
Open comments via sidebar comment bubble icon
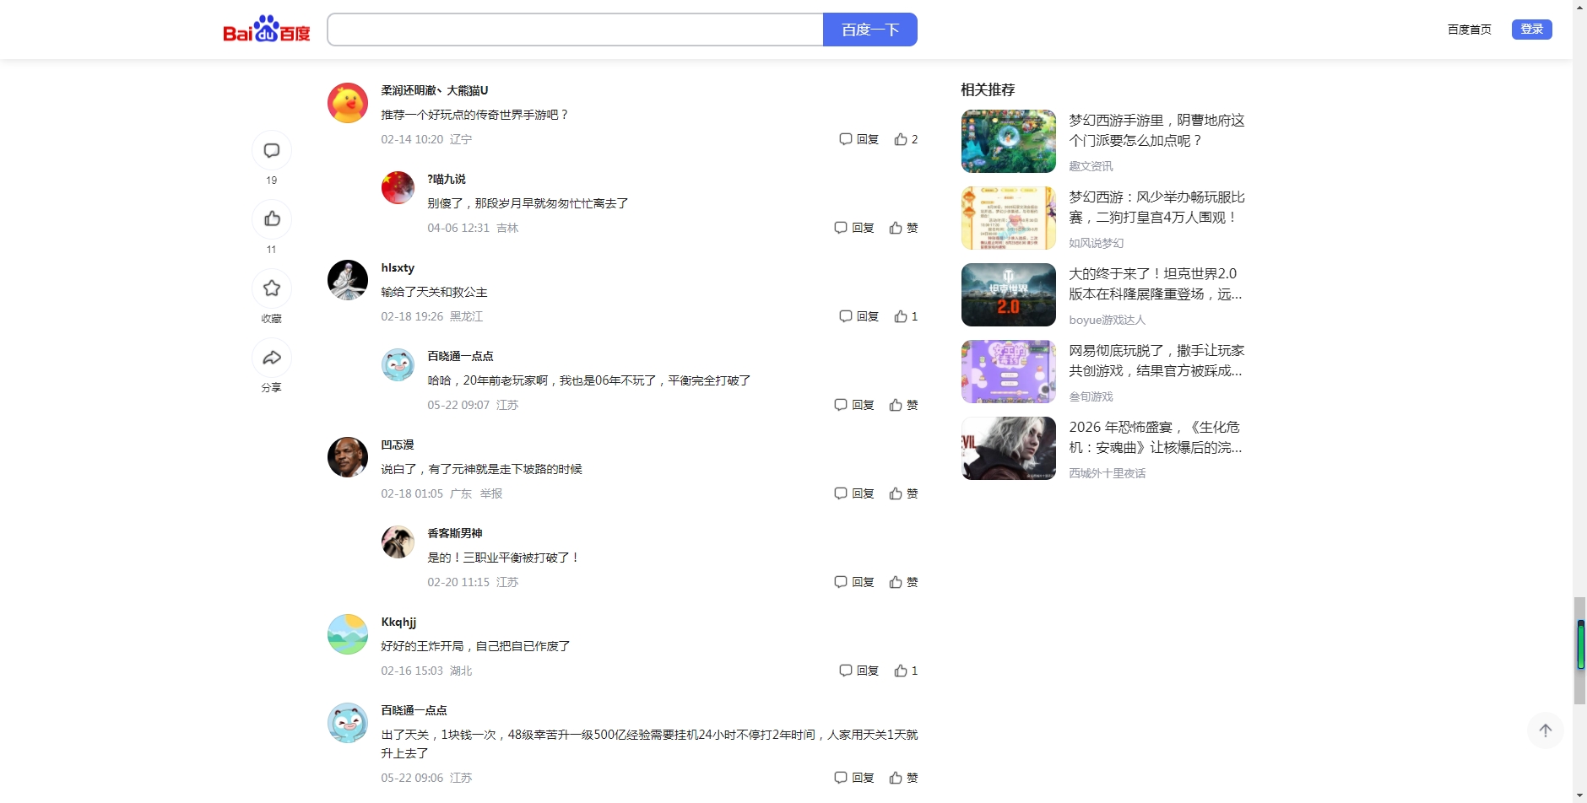coord(272,151)
